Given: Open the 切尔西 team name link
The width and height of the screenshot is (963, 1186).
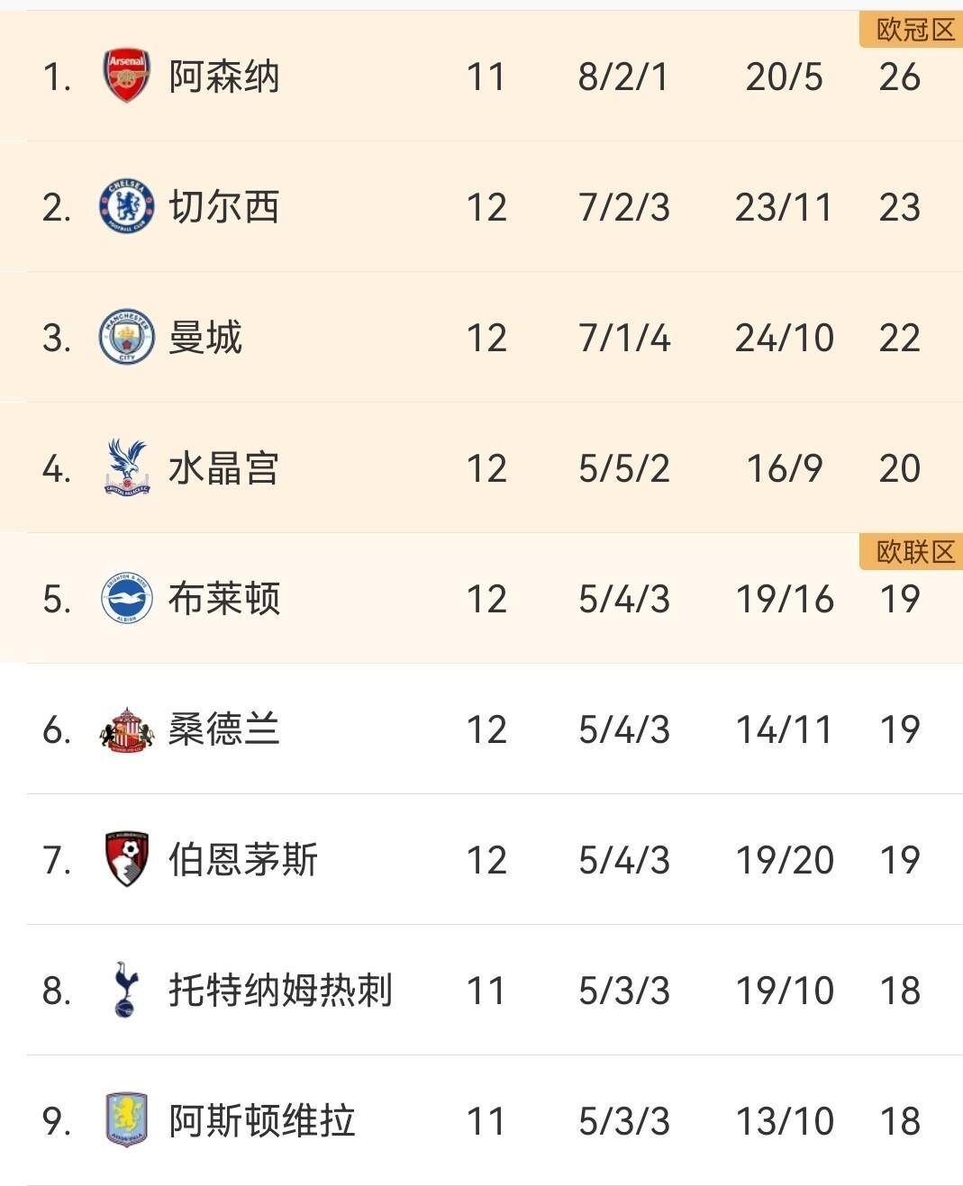Looking at the screenshot, I should pyautogui.click(x=224, y=207).
